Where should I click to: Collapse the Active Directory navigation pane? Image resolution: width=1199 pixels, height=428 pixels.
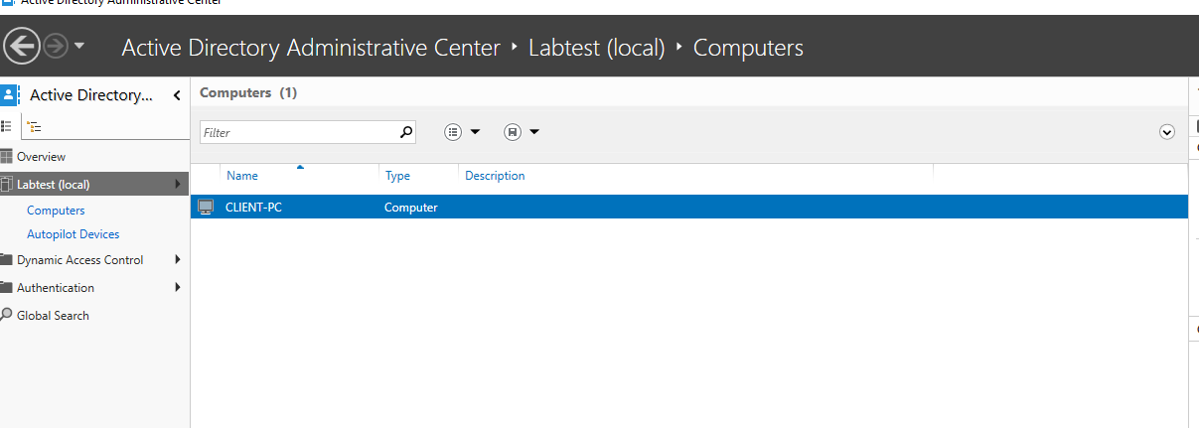point(177,95)
